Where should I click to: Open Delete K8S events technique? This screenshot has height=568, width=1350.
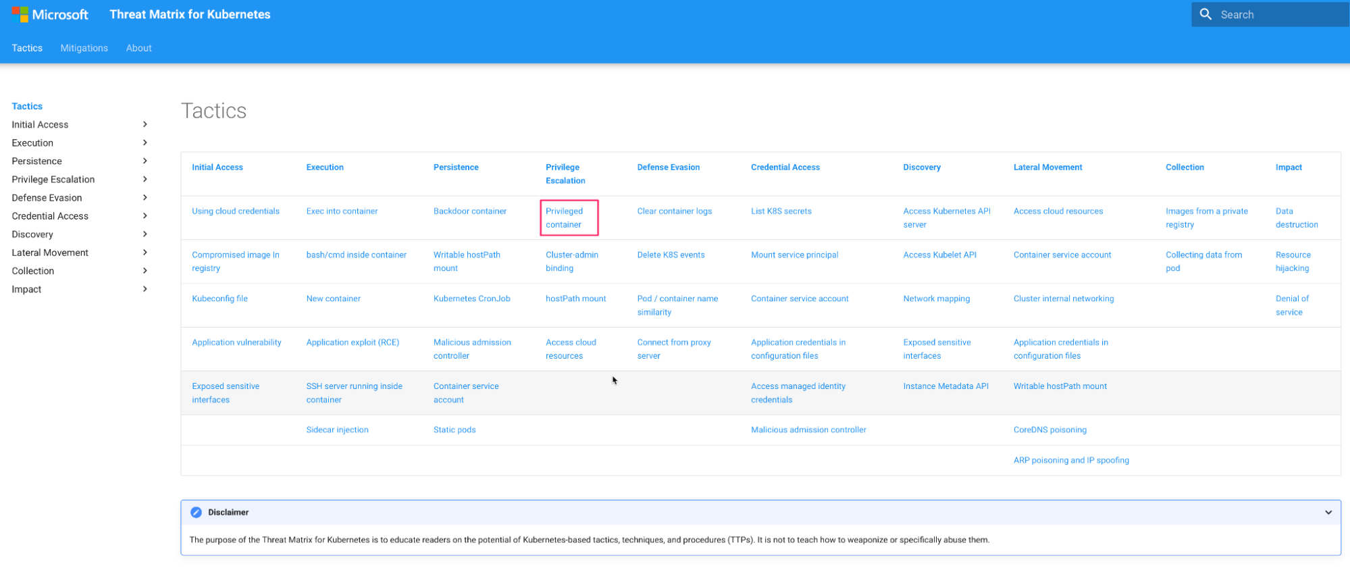tap(671, 255)
